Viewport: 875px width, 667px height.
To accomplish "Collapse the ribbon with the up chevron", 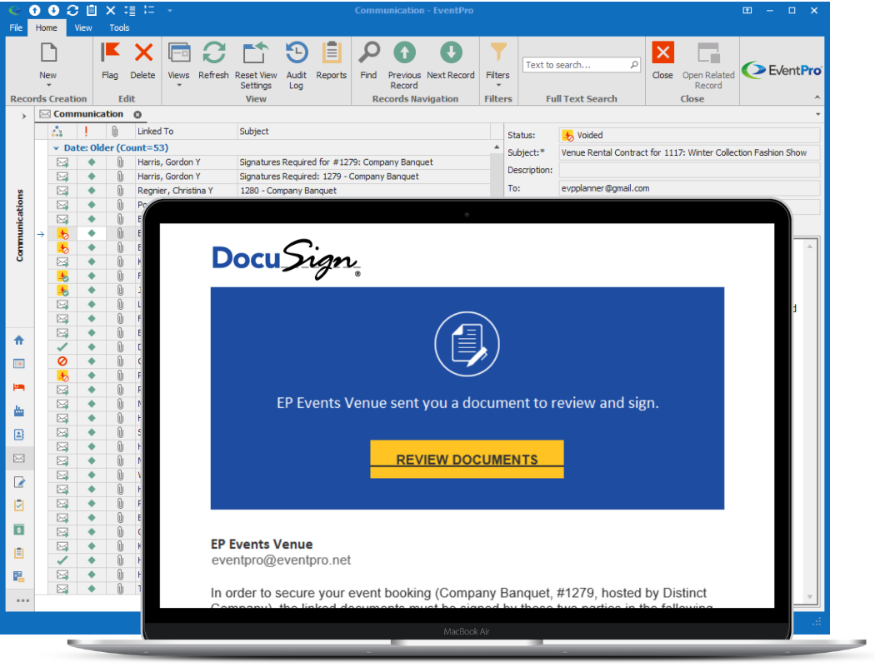I will point(817,97).
